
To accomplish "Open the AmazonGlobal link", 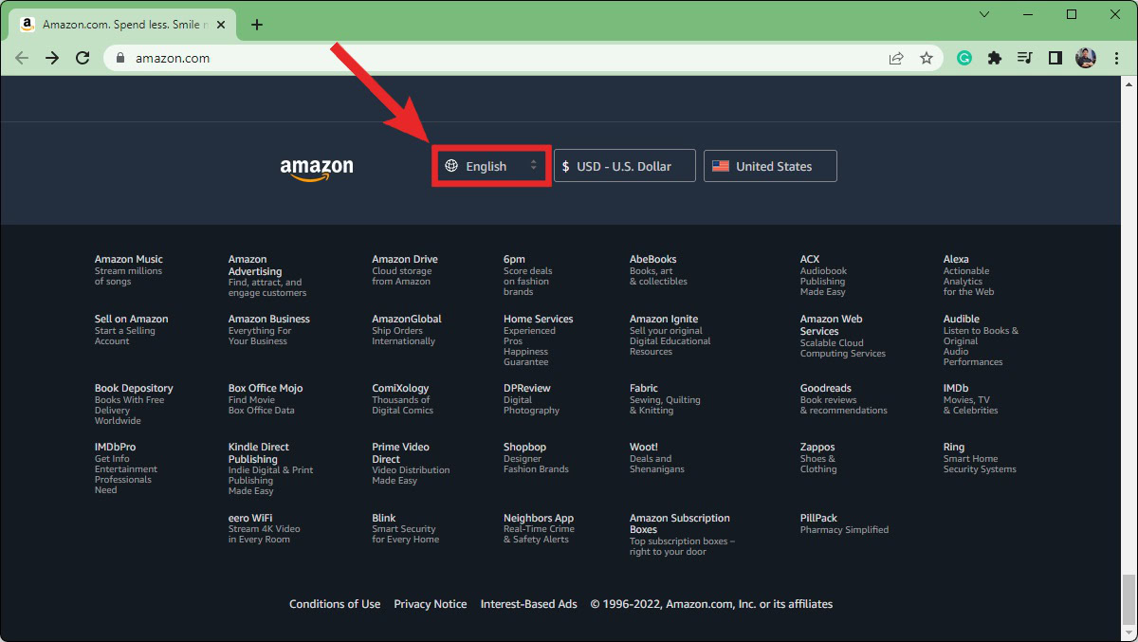I will 407,319.
